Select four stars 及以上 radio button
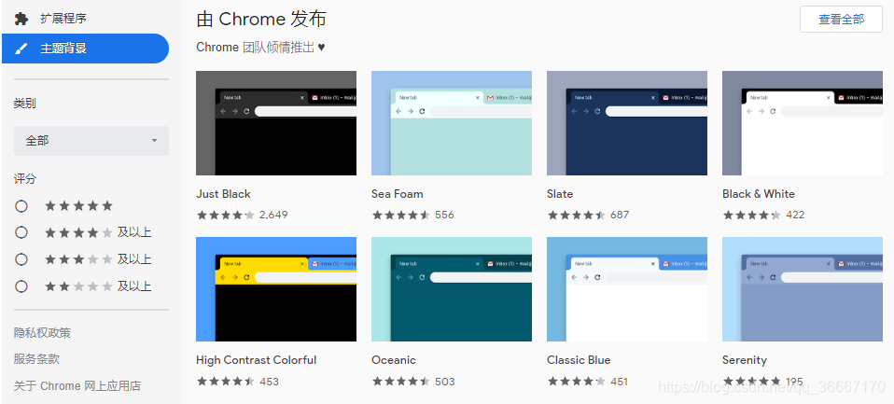894x404 pixels. (x=21, y=232)
